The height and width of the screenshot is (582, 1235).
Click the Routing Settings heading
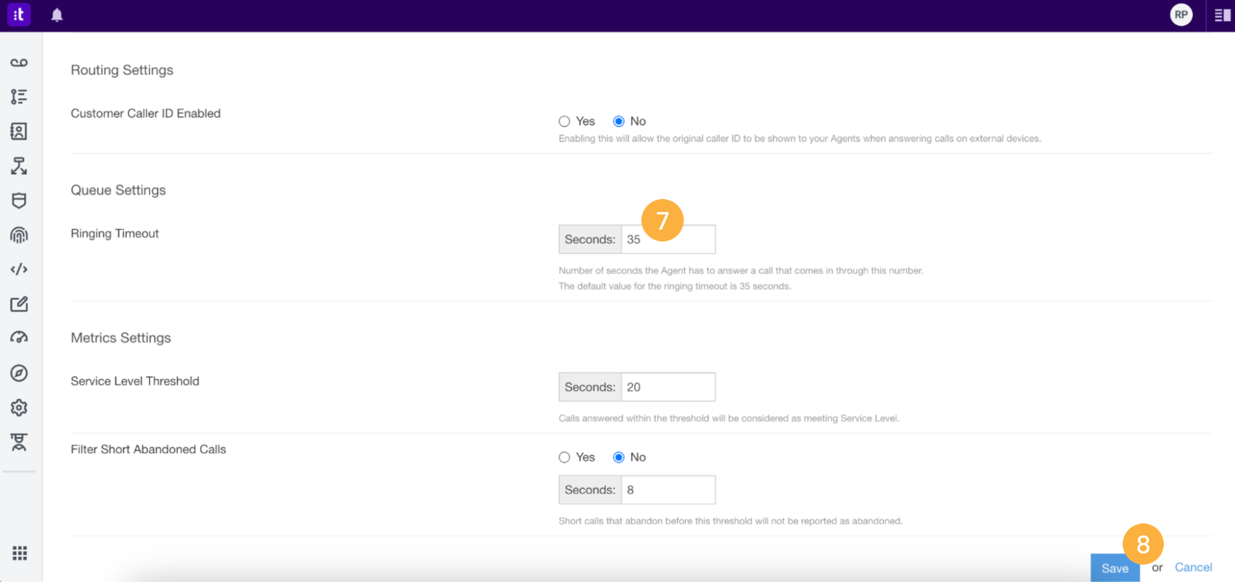point(122,70)
